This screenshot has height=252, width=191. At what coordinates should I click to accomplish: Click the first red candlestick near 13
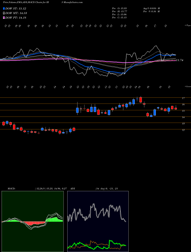coord(3,123)
